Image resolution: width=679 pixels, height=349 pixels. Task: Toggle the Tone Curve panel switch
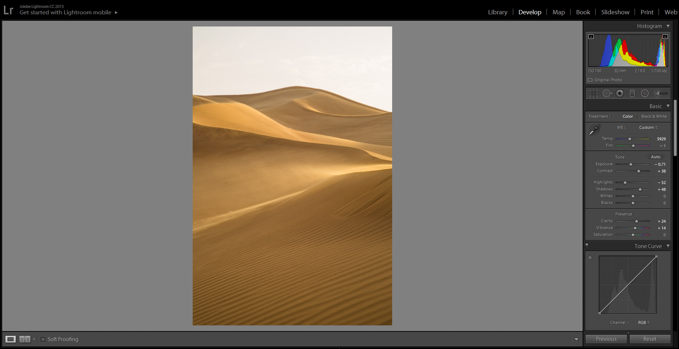tap(587, 246)
